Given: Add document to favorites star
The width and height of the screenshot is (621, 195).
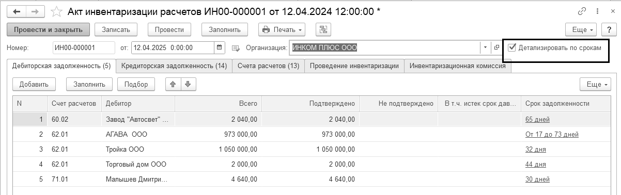Looking at the screenshot, I should point(56,11).
